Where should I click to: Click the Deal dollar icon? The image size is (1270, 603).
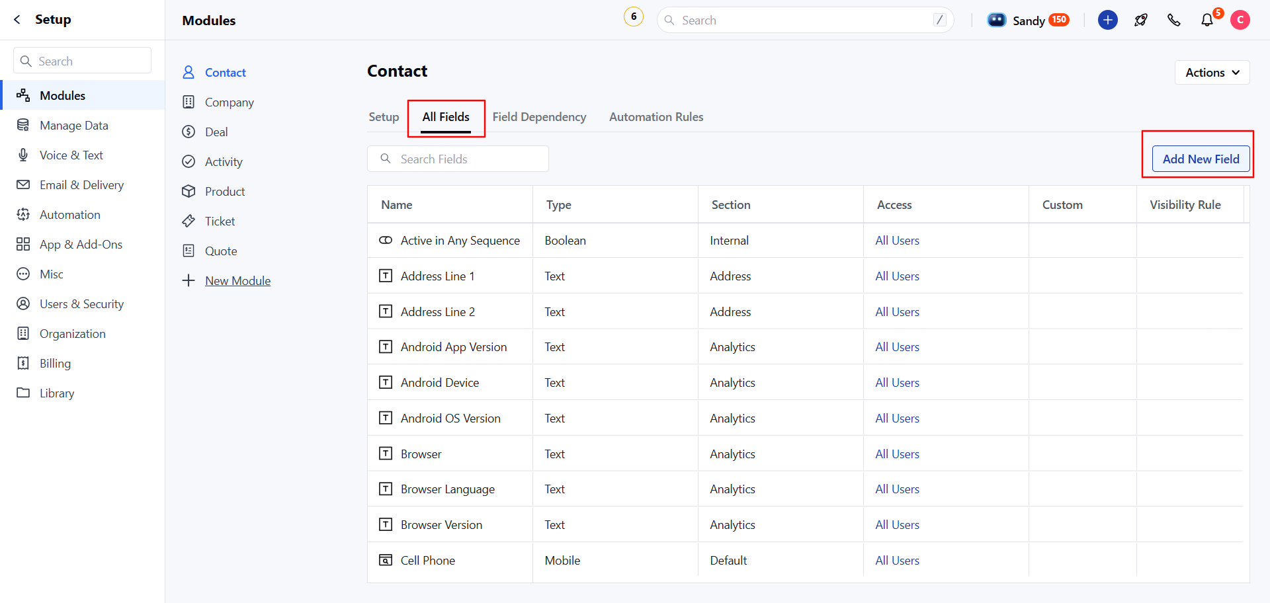point(189,132)
